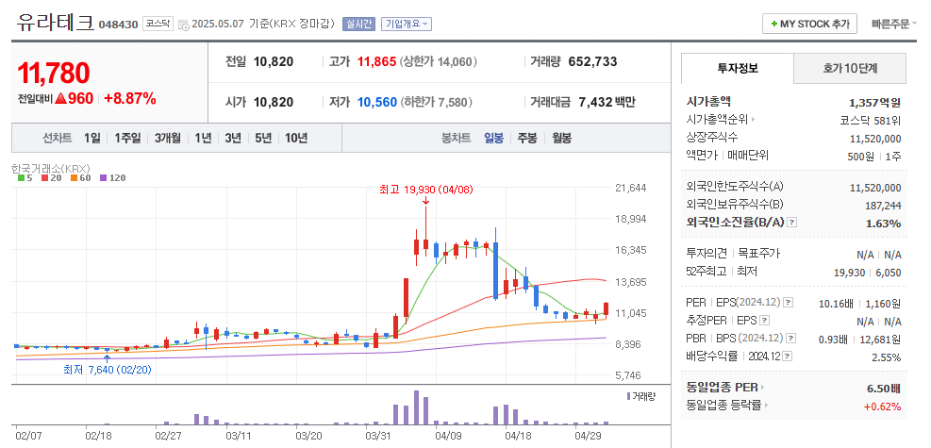Switch to the 투자정보 tab

tap(738, 68)
